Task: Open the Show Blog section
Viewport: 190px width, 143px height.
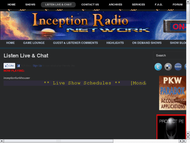Action: click(178, 43)
